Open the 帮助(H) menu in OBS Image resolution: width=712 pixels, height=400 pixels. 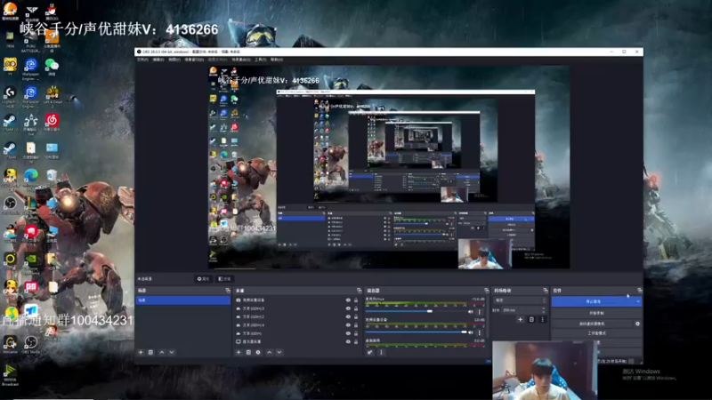tap(277, 60)
